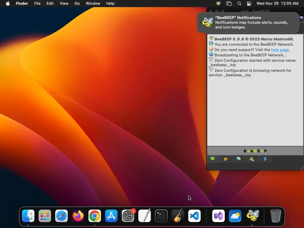
Task: Open the BeeBEEP groups tab icon
Action: coord(252,159)
